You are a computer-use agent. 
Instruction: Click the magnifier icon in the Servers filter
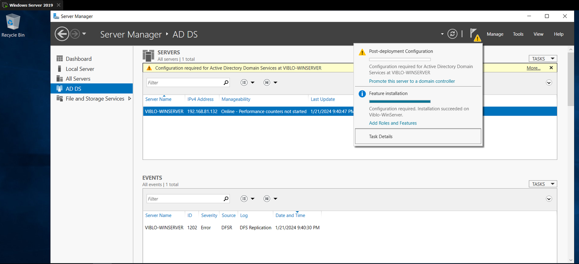pos(226,82)
